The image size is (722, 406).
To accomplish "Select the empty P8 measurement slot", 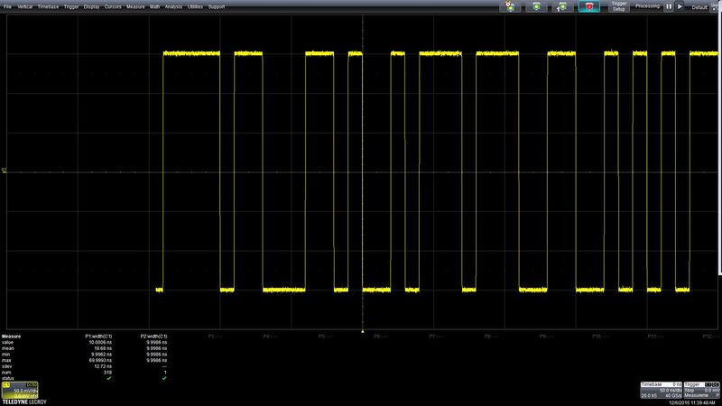I will coord(491,337).
